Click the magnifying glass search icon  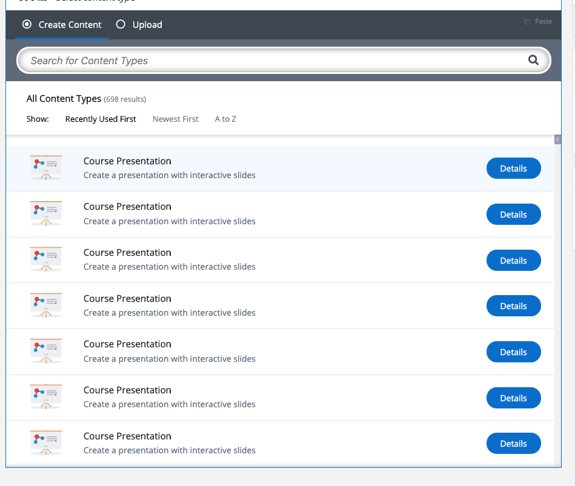[x=533, y=60]
